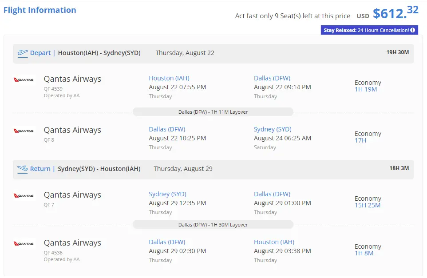The height and width of the screenshot is (278, 427).
Task: Click the Sydney (SYD) origin on flight QF 7
Action: coord(167,194)
